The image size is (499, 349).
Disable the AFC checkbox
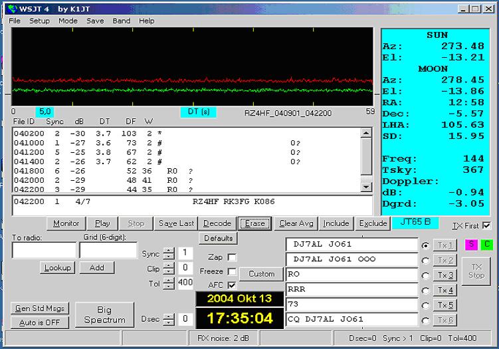point(233,285)
